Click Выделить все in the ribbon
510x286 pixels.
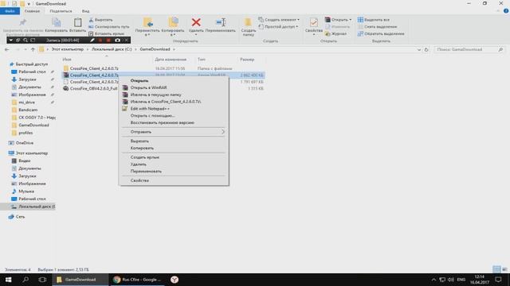click(374, 20)
